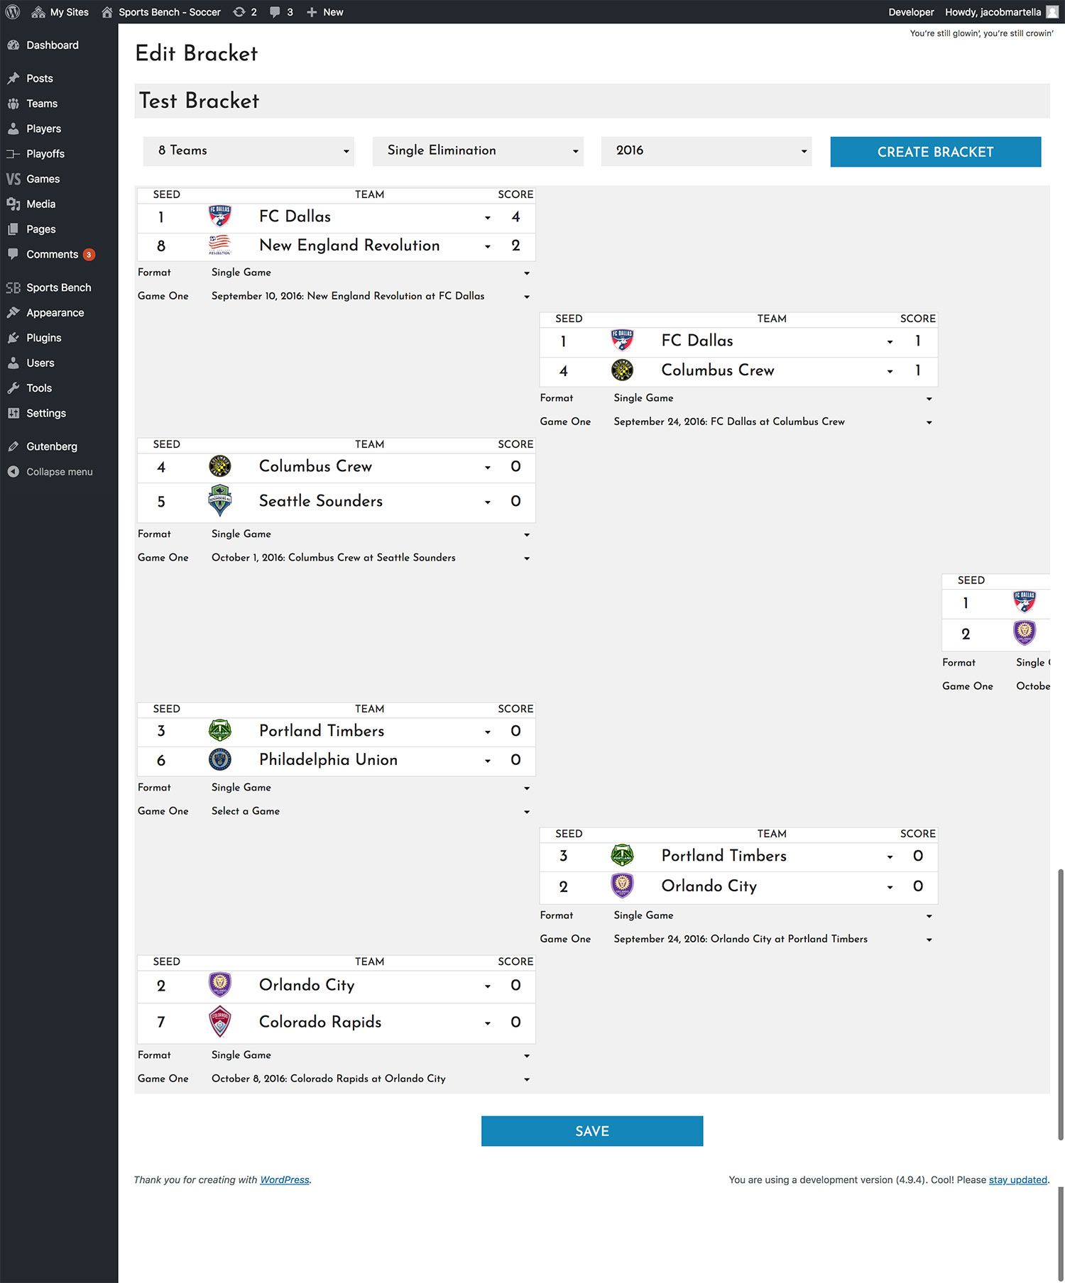Follow the 'stay updated' link
Screen dimensions: 1065x1283
[1017, 1179]
